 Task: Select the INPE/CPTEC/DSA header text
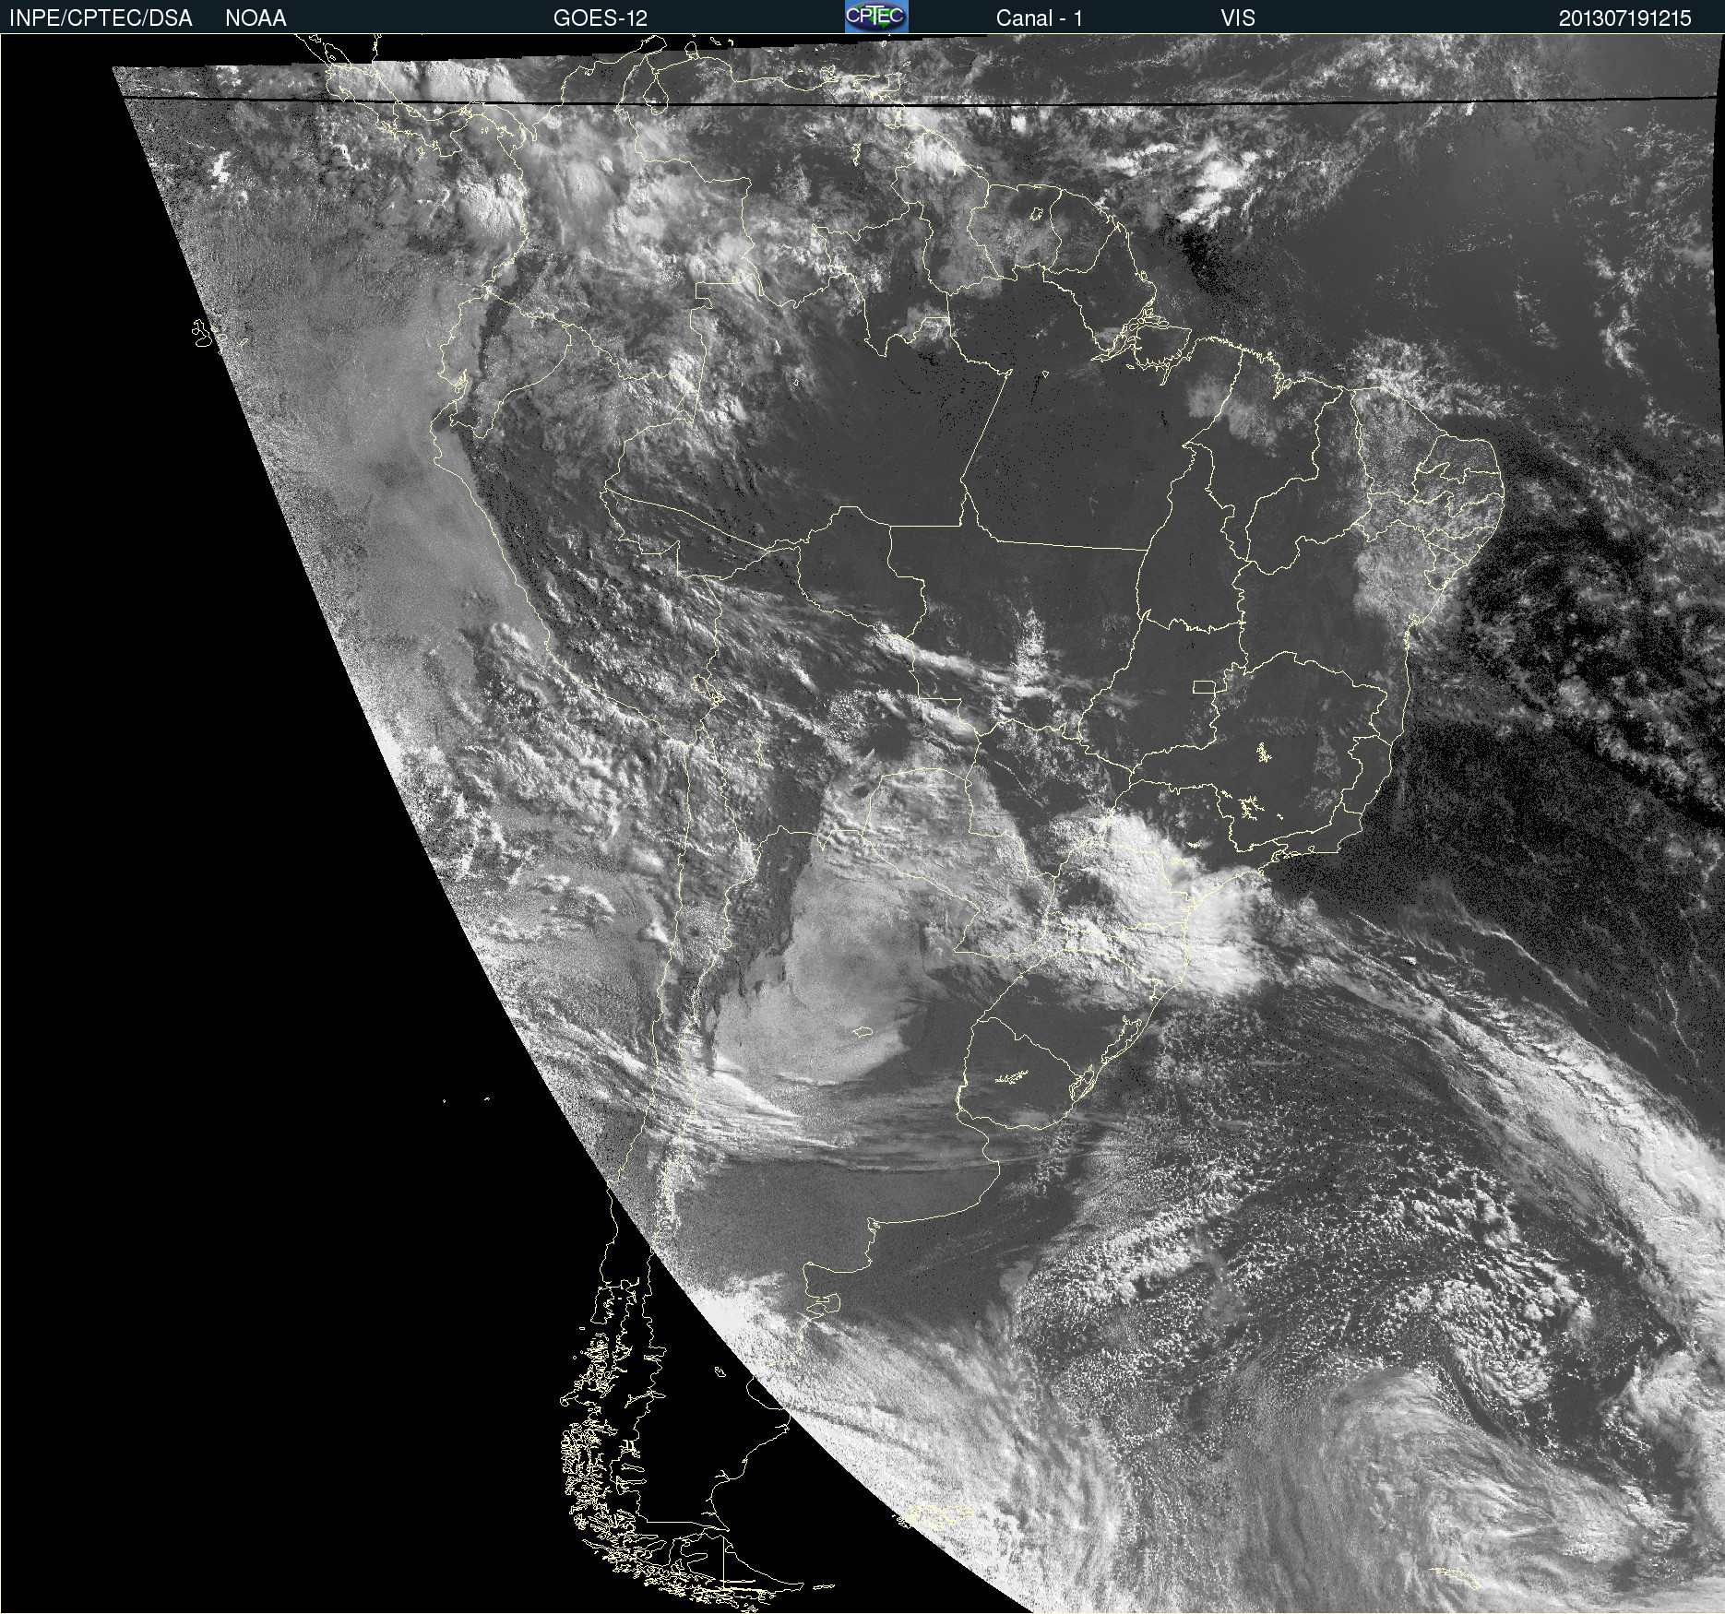(x=101, y=18)
